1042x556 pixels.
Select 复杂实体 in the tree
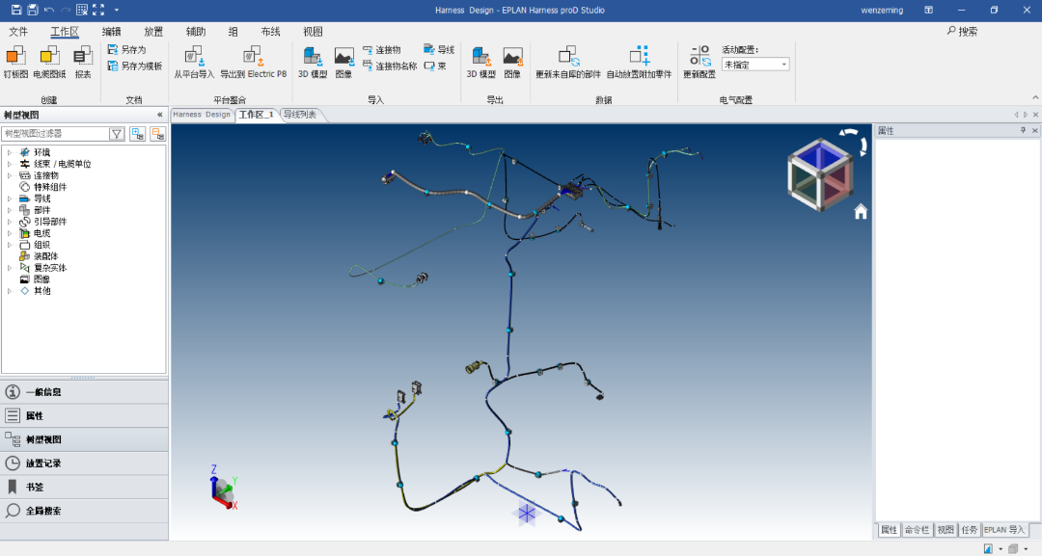50,268
